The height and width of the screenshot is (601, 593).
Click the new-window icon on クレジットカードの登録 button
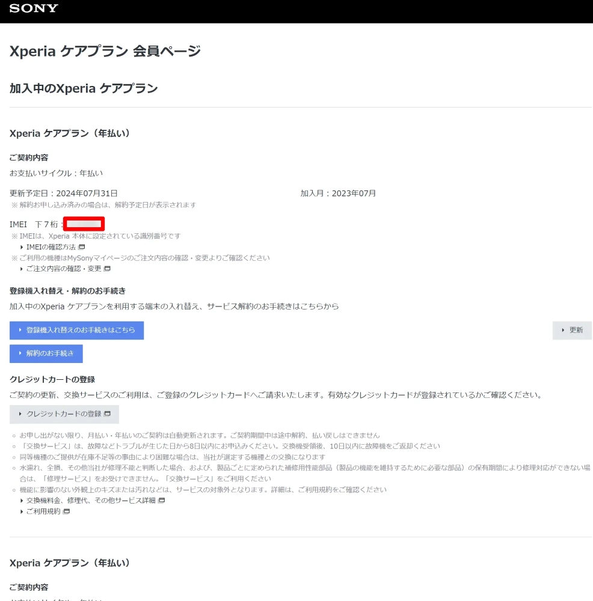pyautogui.click(x=108, y=414)
